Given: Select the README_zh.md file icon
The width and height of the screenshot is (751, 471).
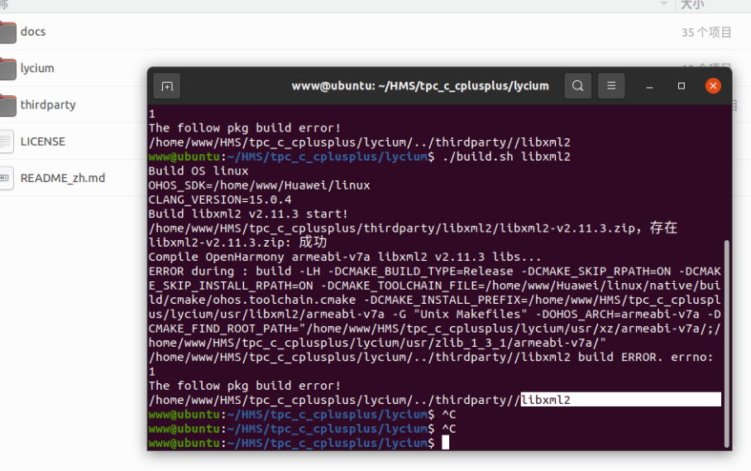Looking at the screenshot, I should click(7, 178).
